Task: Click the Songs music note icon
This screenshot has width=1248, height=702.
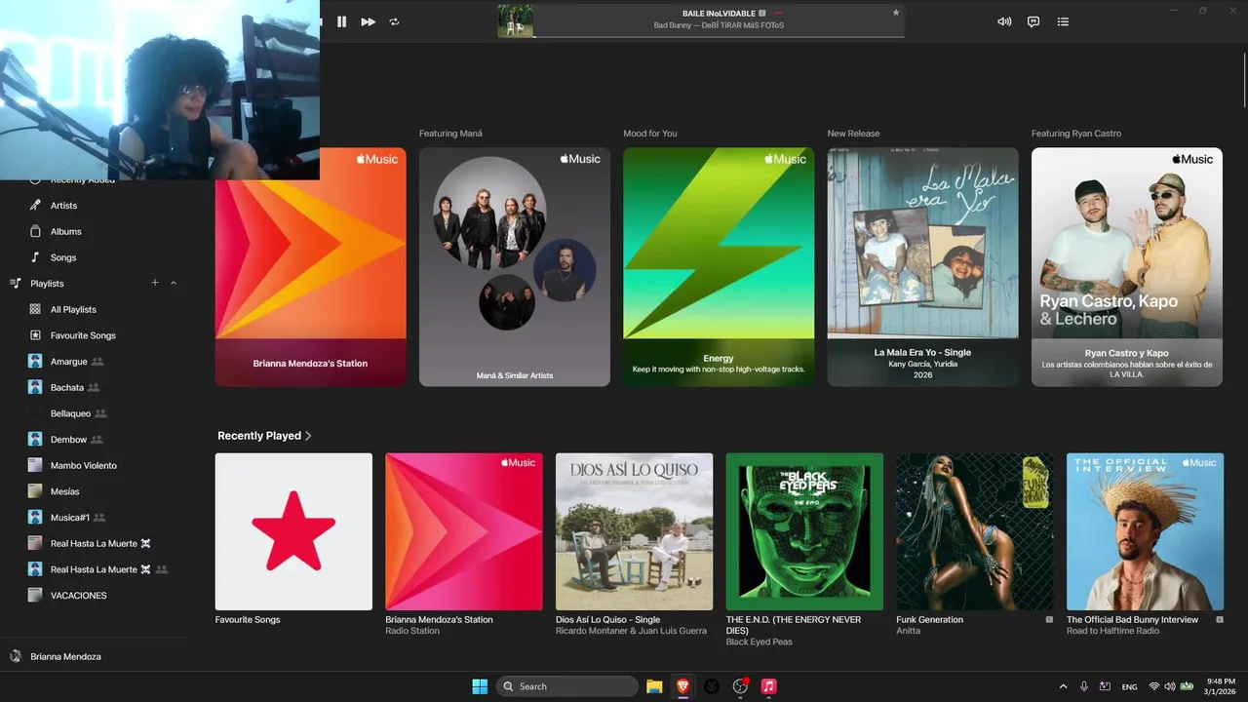Action: click(x=35, y=257)
